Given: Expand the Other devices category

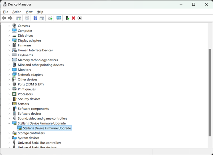Looking at the screenshot, I should 9,79.
